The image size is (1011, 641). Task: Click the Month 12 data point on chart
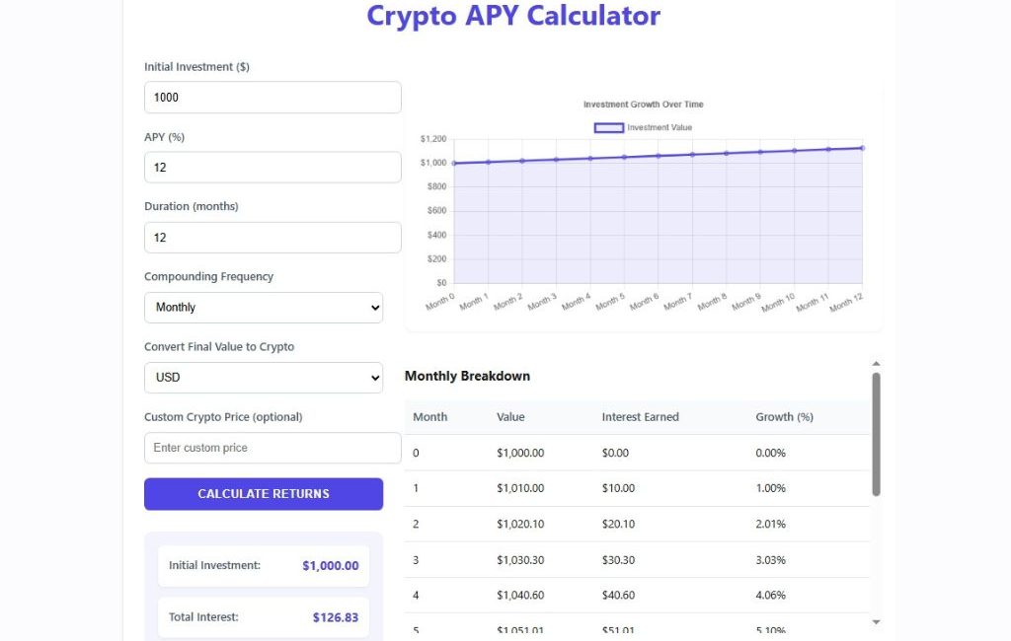tap(863, 148)
